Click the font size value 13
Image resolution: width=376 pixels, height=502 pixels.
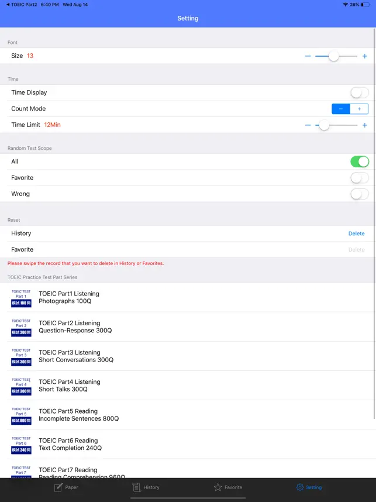coord(30,56)
